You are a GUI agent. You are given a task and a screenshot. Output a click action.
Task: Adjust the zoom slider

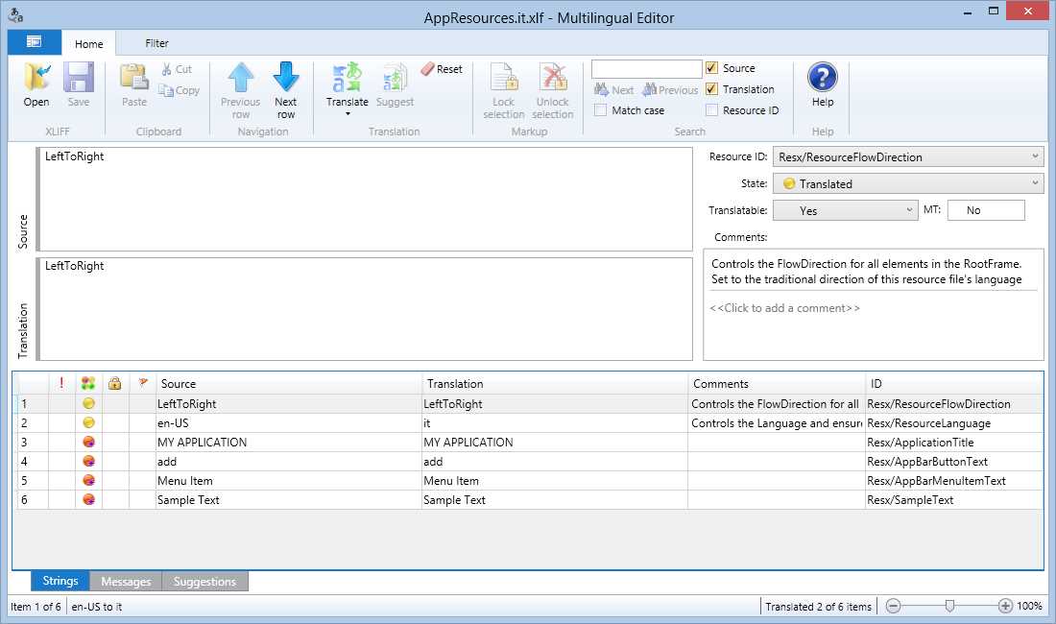(x=948, y=606)
